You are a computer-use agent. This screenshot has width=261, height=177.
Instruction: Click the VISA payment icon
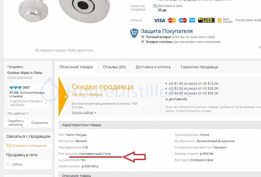(x=159, y=20)
